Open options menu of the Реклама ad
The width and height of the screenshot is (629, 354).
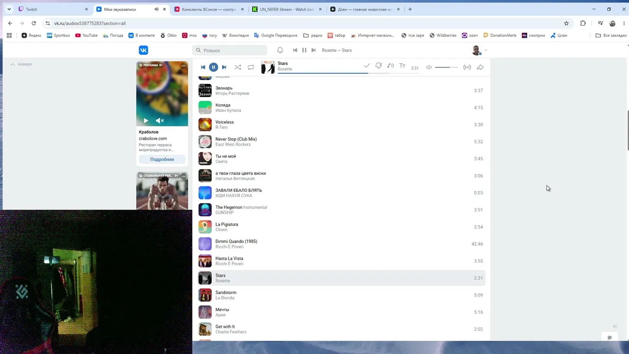[183, 65]
